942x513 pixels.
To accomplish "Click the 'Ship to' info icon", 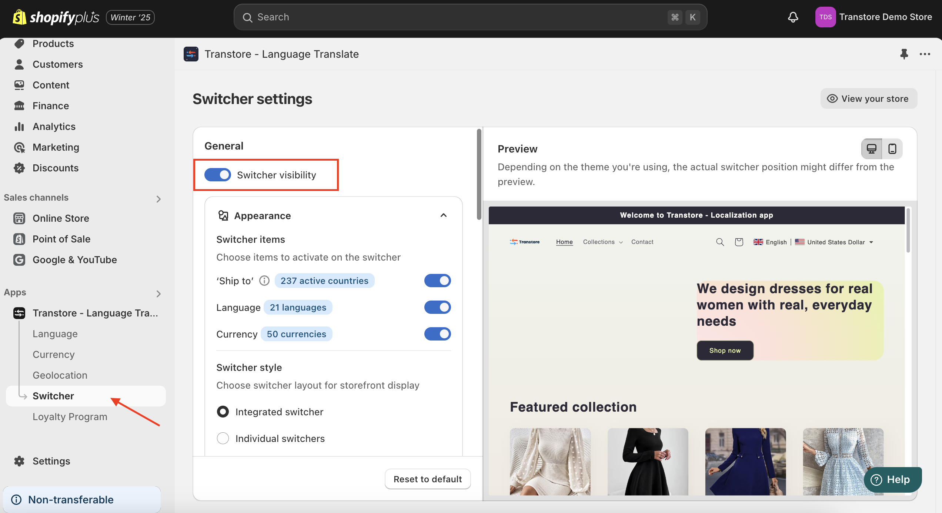I will point(264,281).
